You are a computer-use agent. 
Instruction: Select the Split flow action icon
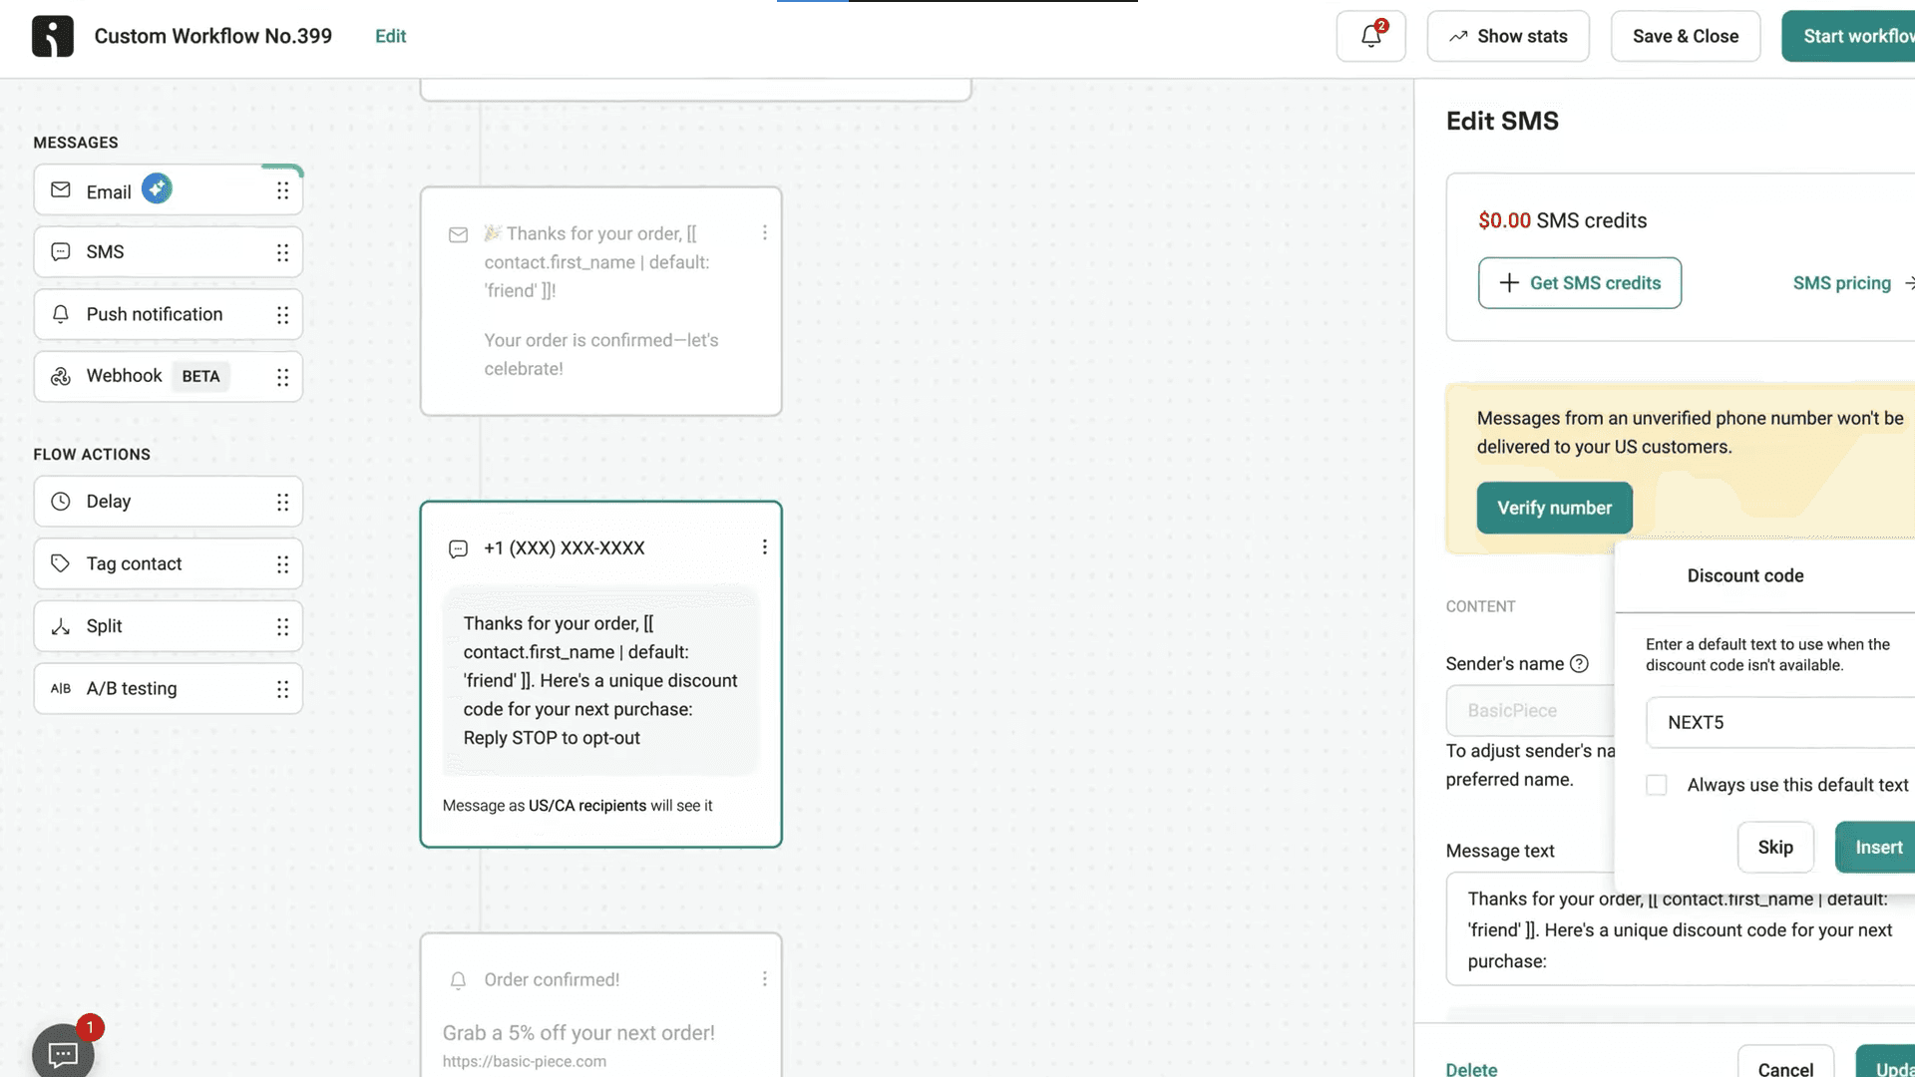(60, 626)
